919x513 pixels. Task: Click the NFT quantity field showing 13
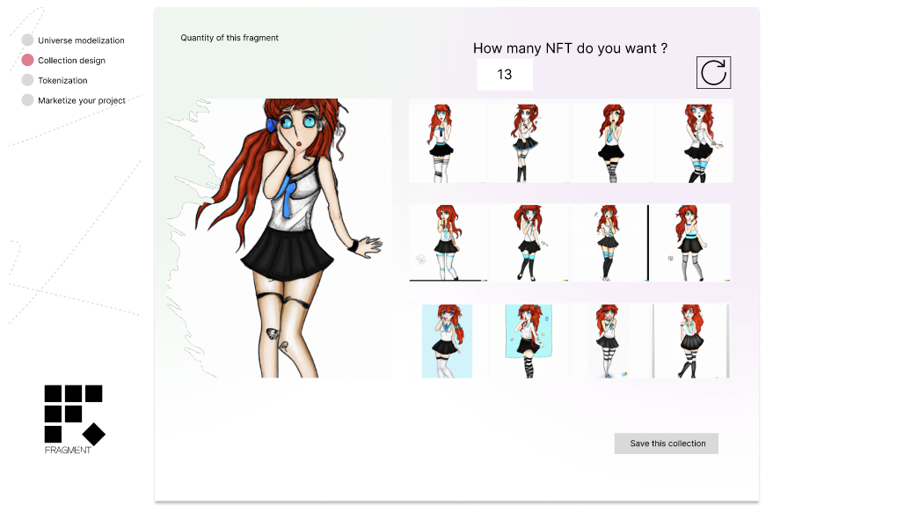click(x=505, y=75)
